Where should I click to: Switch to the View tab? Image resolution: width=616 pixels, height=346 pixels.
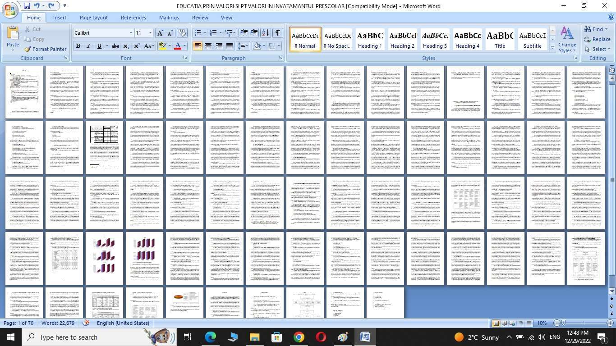coord(226,18)
